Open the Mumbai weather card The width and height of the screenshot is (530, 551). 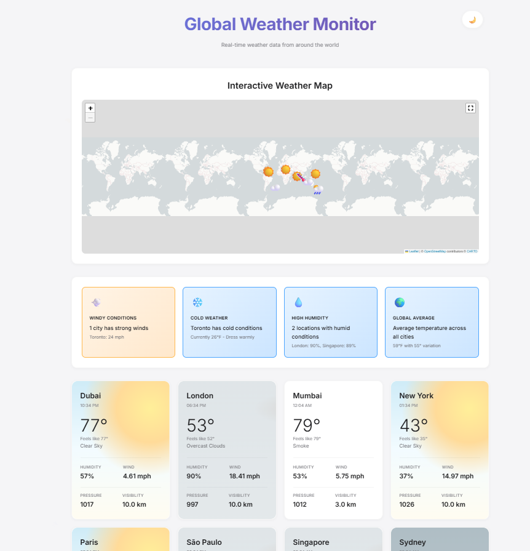click(x=333, y=450)
